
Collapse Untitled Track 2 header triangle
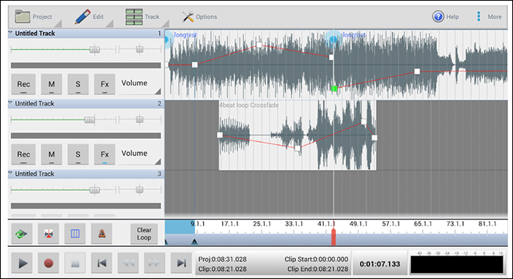click(x=10, y=103)
